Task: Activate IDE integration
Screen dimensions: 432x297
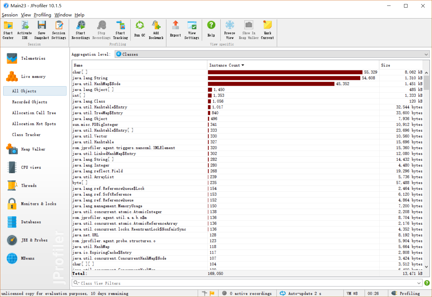Action: point(24,30)
